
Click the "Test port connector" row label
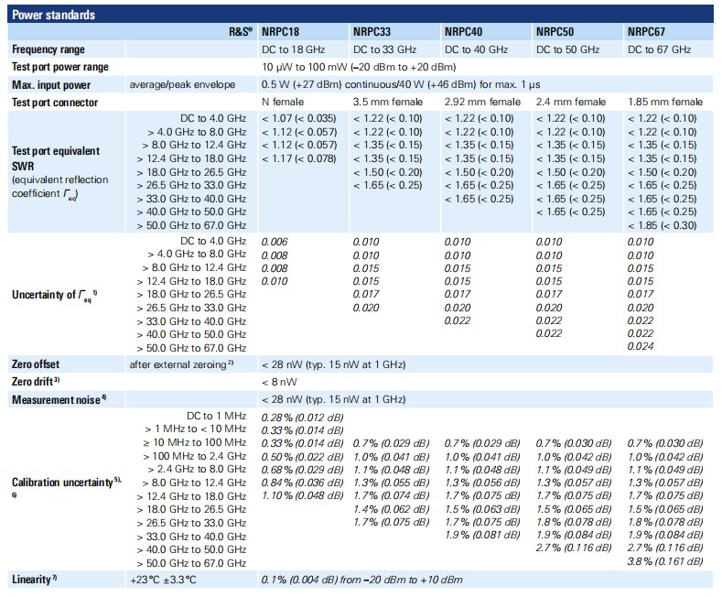(55, 103)
